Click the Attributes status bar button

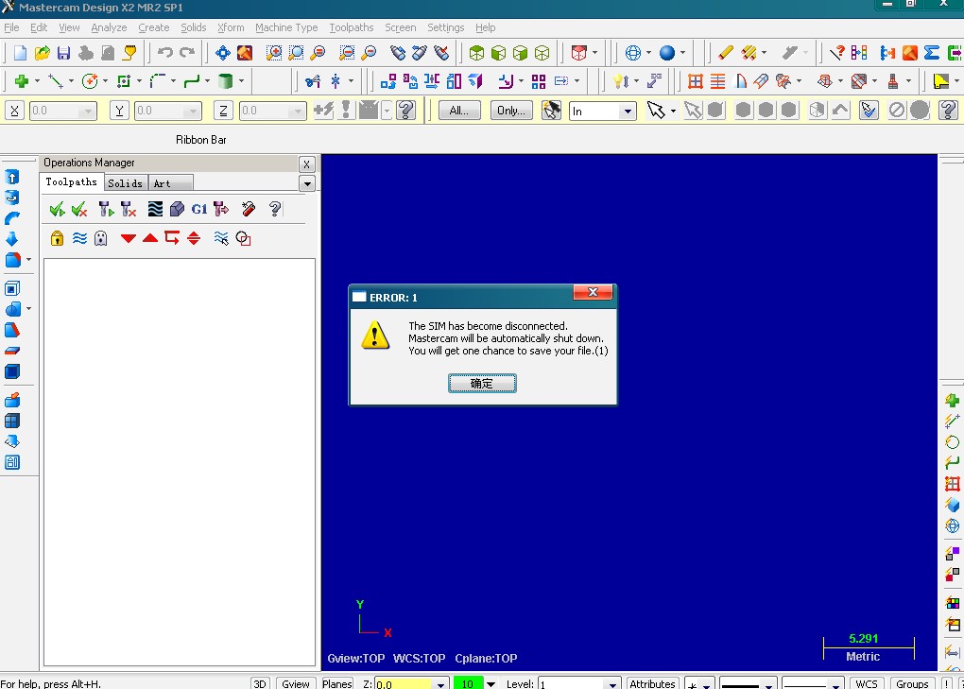coord(652,682)
